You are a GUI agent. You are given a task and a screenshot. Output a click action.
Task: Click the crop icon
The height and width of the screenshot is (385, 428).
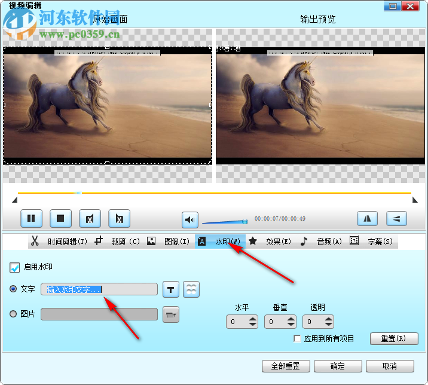pos(99,240)
